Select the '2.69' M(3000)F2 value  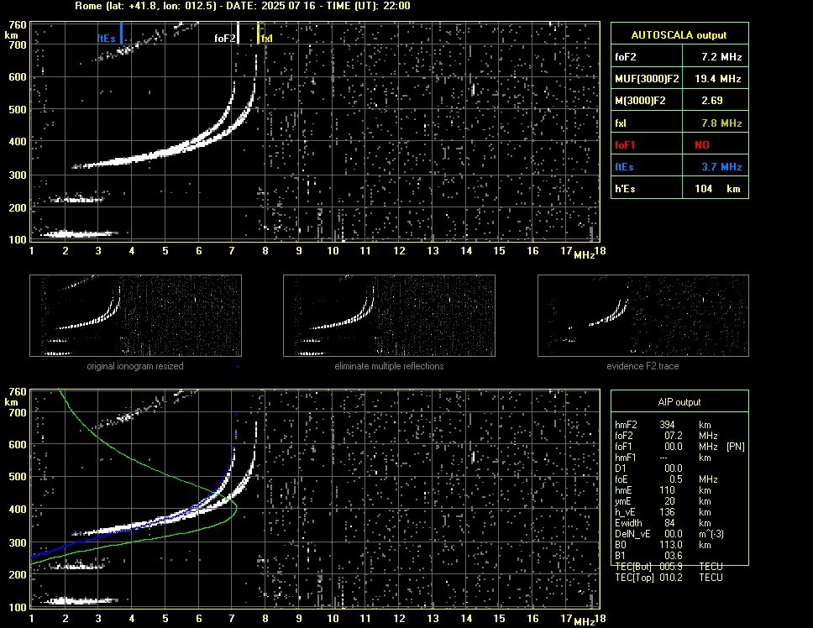(712, 101)
